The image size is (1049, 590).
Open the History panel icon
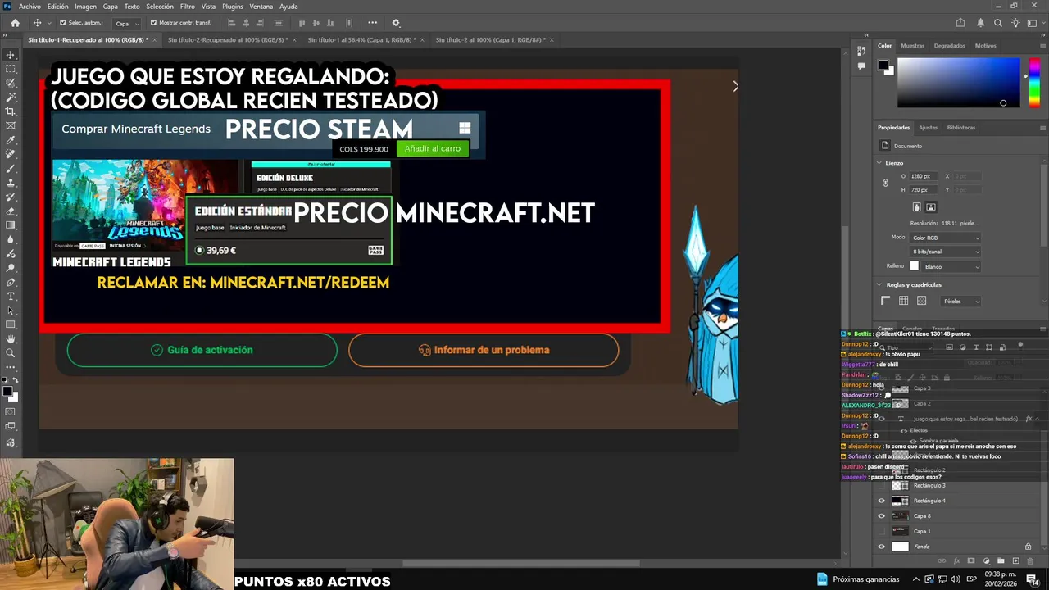pyautogui.click(x=861, y=51)
